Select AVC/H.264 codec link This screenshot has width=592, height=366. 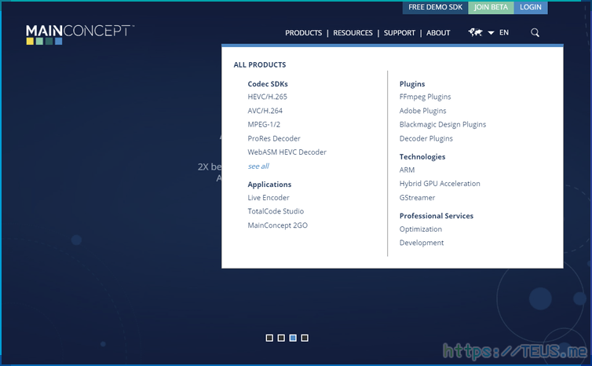[x=265, y=111]
